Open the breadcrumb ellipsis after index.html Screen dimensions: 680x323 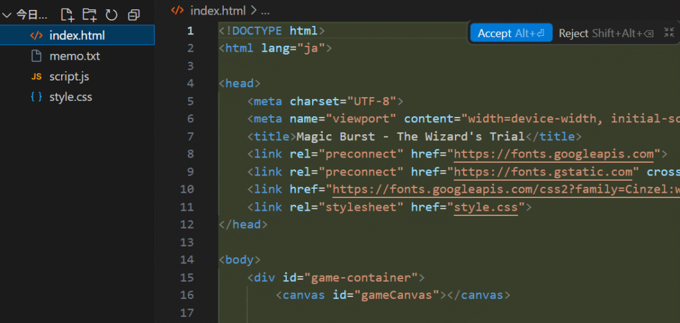(x=265, y=11)
